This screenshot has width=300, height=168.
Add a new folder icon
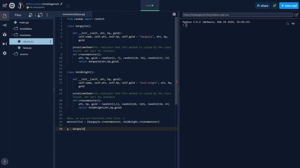click(x=40, y=15)
